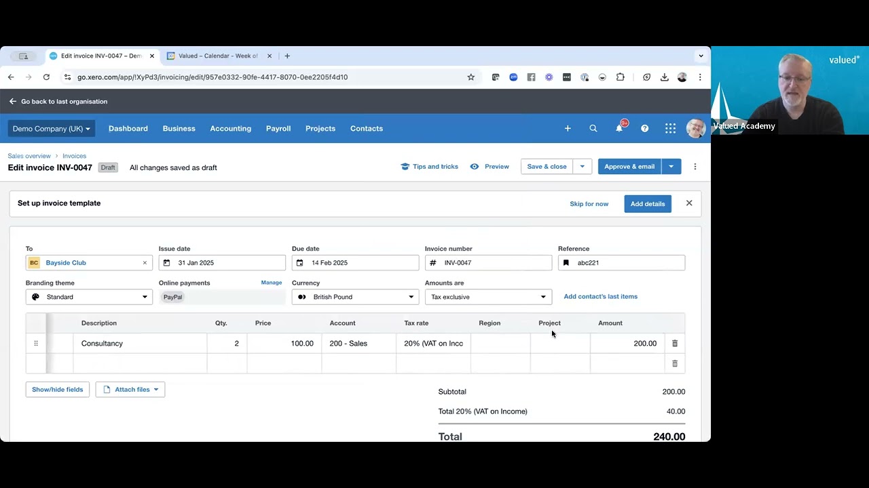Image resolution: width=869 pixels, height=488 pixels.
Task: Click the Price cell 100.00
Action: point(284,344)
